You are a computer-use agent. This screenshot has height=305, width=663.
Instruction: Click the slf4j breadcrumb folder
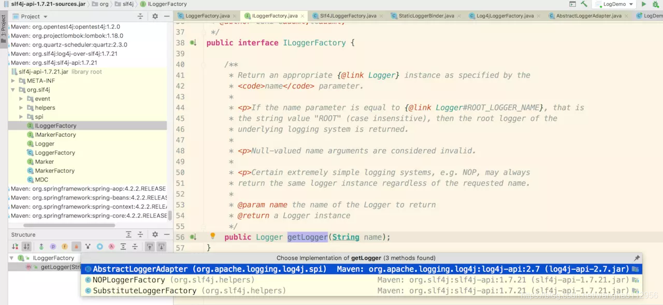point(124,4)
